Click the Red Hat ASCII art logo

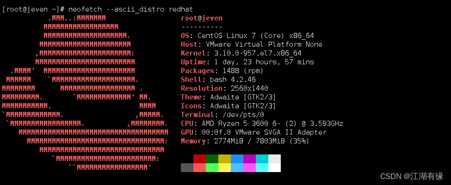85,92
